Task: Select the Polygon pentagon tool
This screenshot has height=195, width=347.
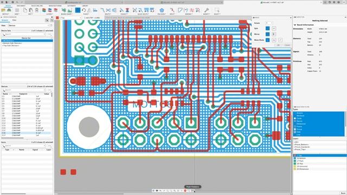Action: tap(162, 10)
